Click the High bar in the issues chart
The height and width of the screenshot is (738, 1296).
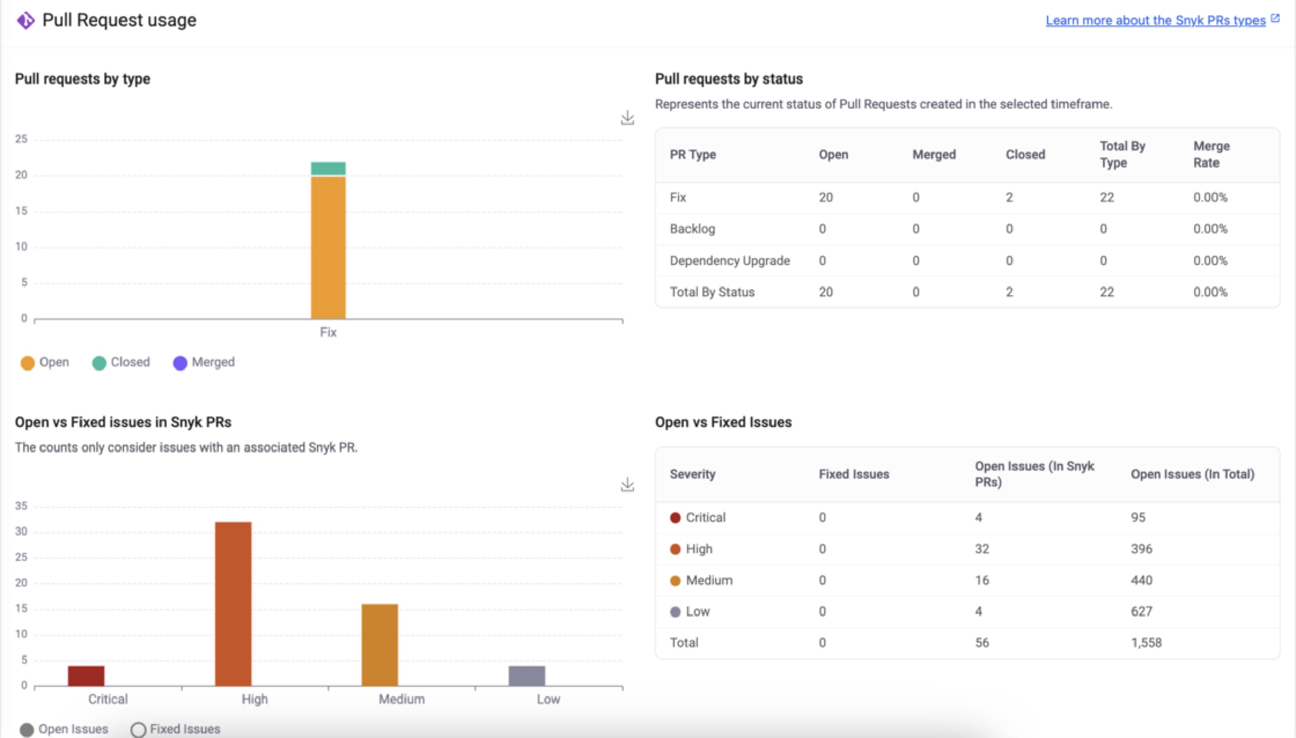[233, 604]
